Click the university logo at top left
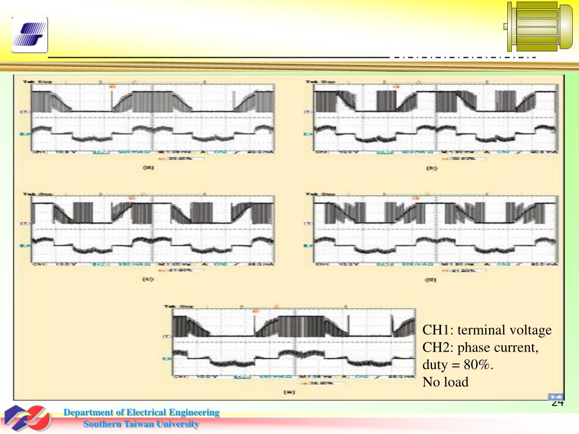Screen dimensions: 579x434 (x=30, y=34)
